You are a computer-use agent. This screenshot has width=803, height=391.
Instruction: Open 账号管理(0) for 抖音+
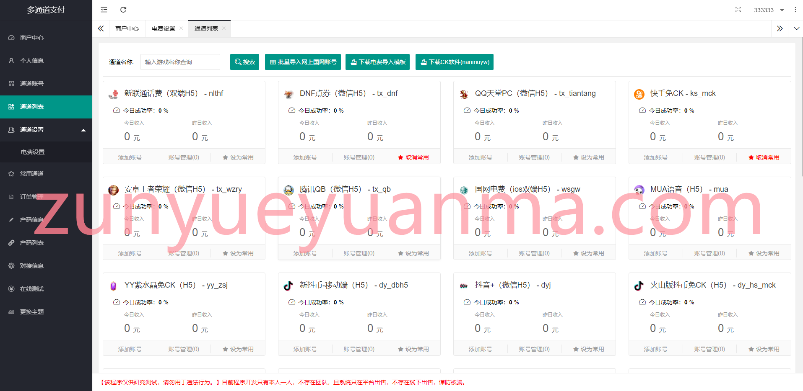534,349
